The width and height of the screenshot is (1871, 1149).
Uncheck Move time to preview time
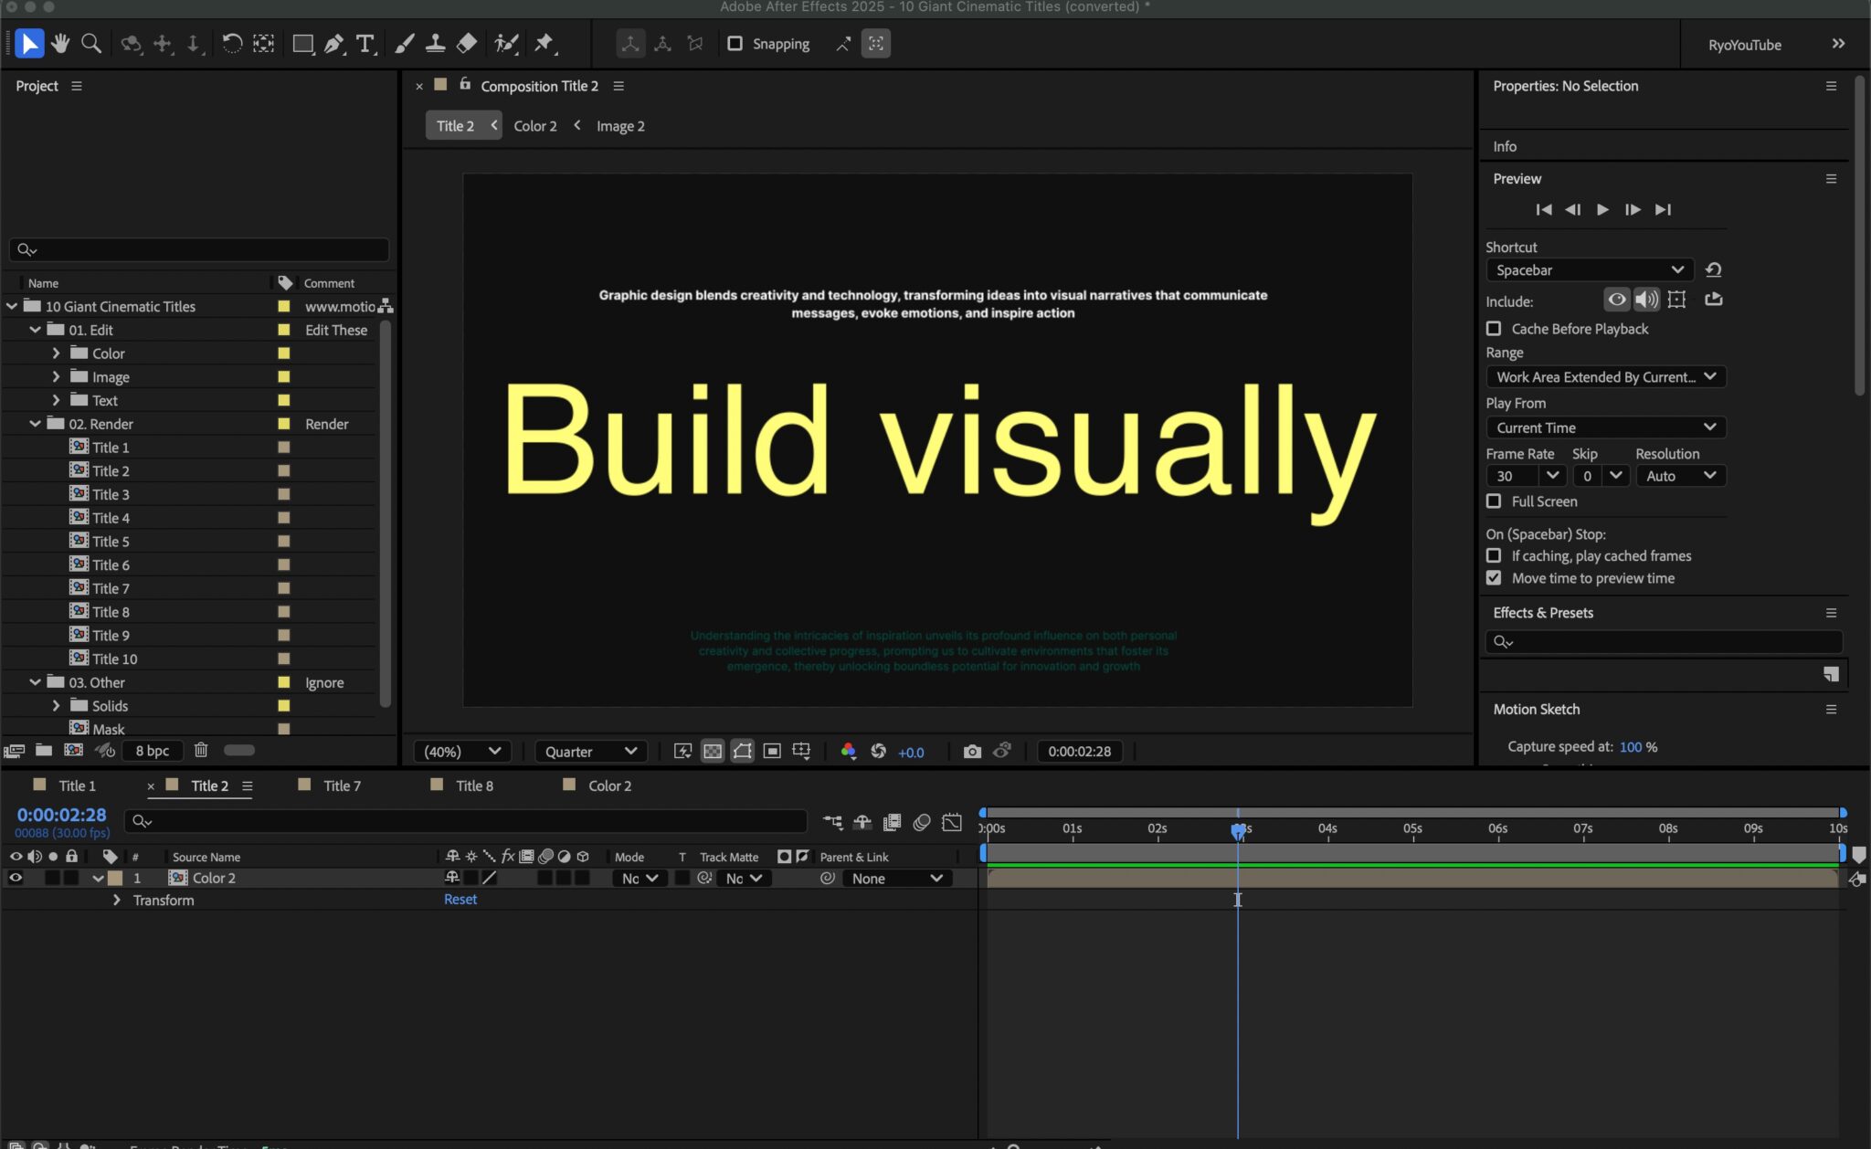point(1494,578)
